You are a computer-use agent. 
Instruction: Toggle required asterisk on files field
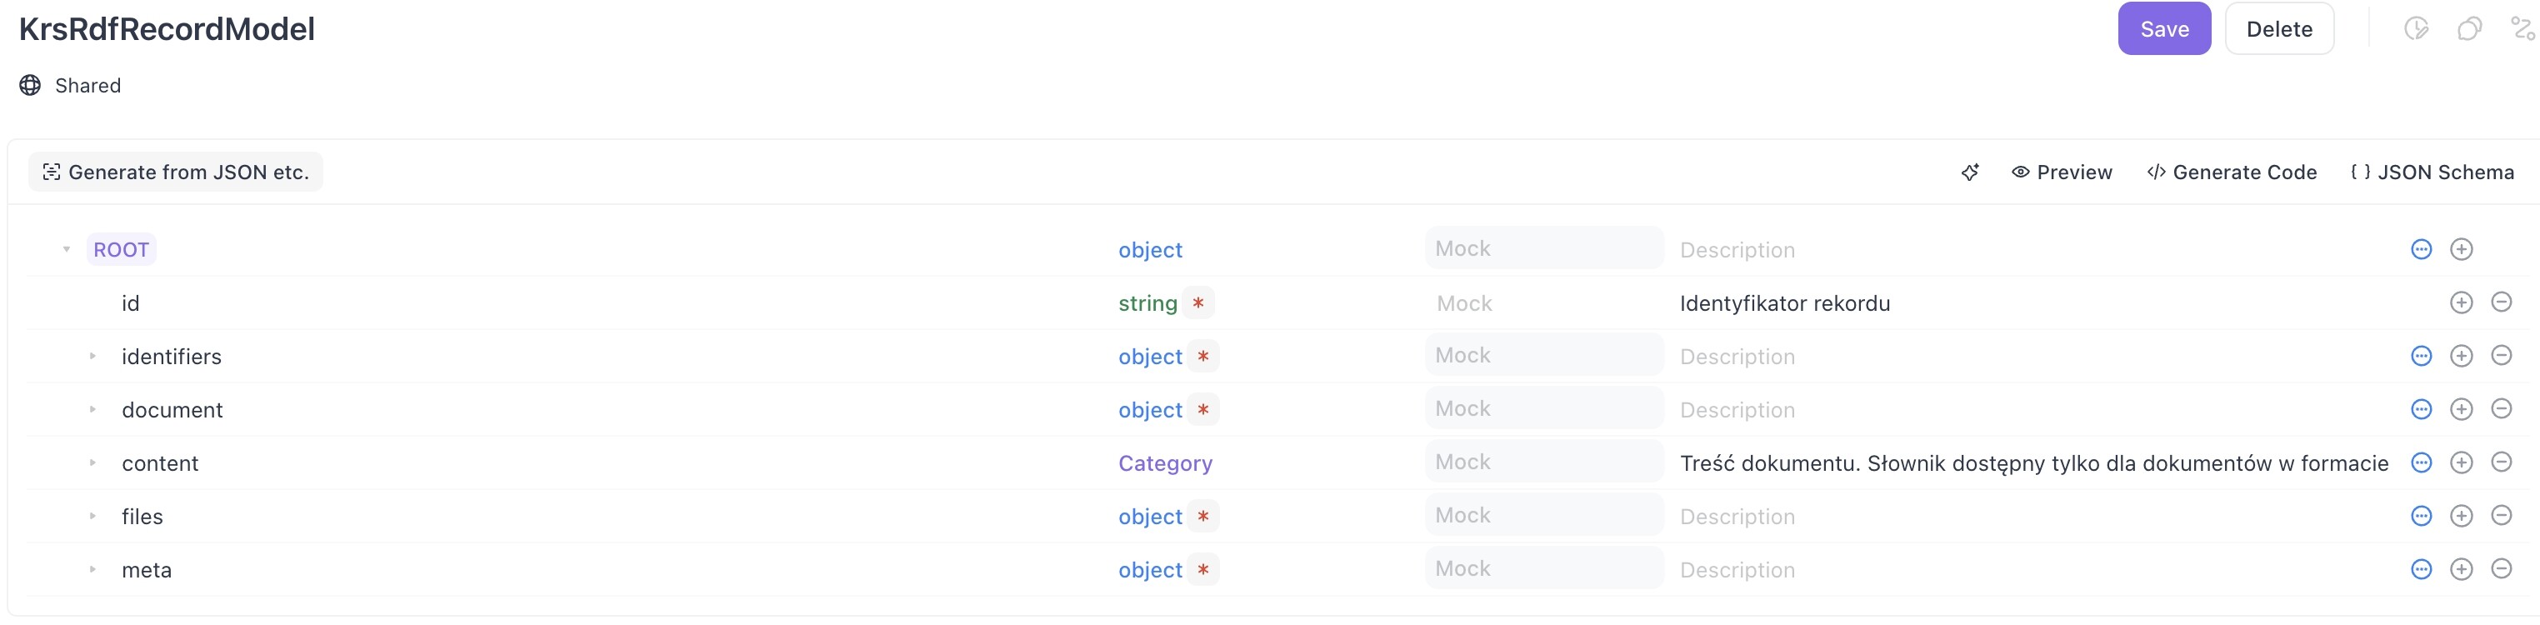click(1203, 516)
